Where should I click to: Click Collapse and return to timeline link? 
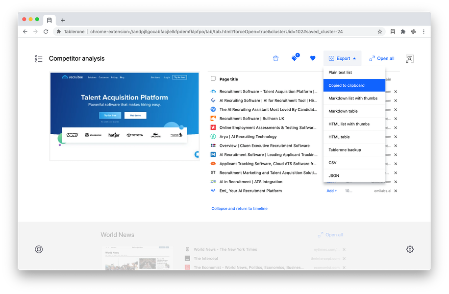[x=239, y=209]
